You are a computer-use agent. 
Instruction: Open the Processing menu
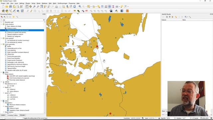[72, 3]
